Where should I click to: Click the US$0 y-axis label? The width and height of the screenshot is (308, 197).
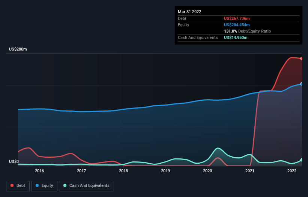(14, 161)
